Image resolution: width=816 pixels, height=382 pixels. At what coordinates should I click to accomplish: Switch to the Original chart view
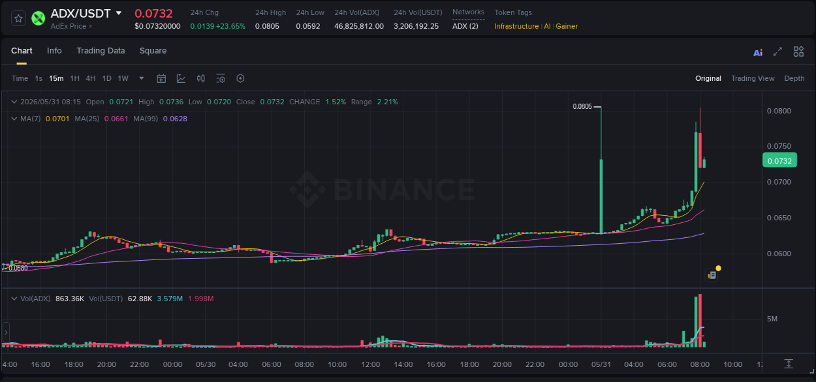coord(708,78)
